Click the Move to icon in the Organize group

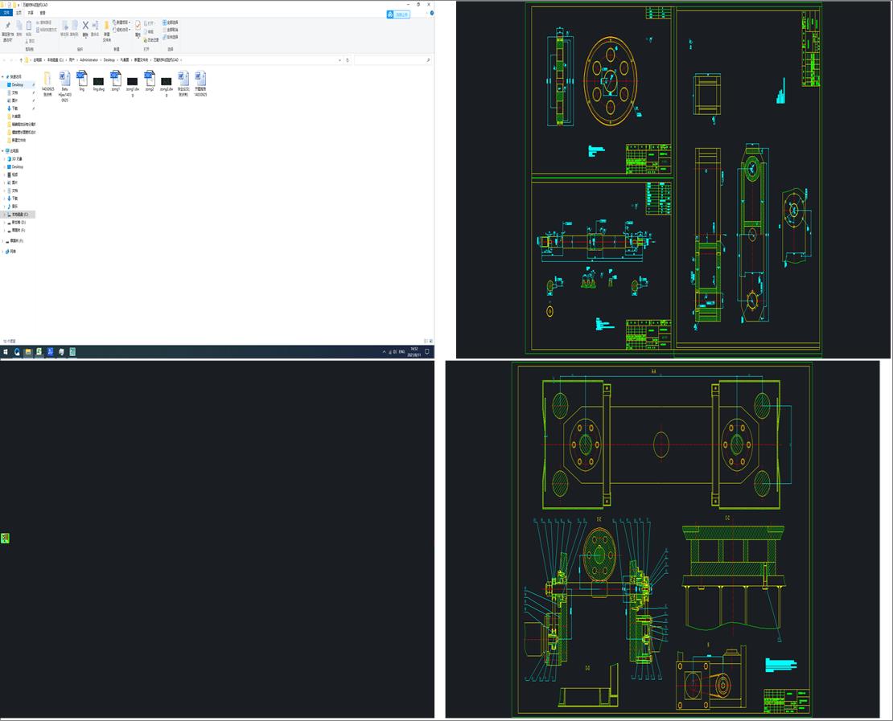click(64, 28)
